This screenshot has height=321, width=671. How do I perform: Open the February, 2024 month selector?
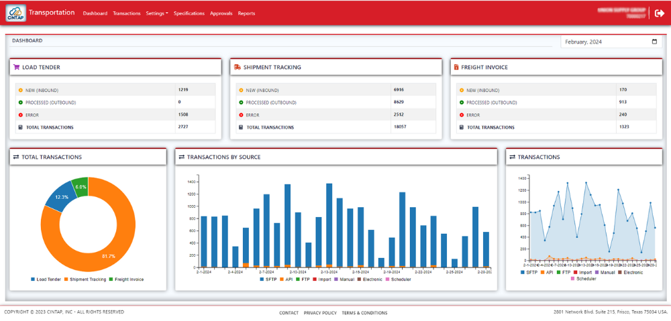610,42
